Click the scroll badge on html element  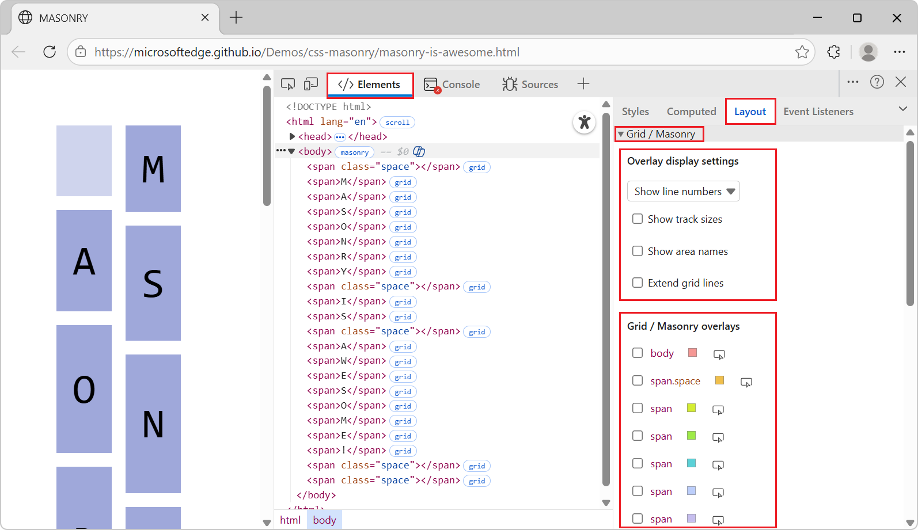(397, 122)
